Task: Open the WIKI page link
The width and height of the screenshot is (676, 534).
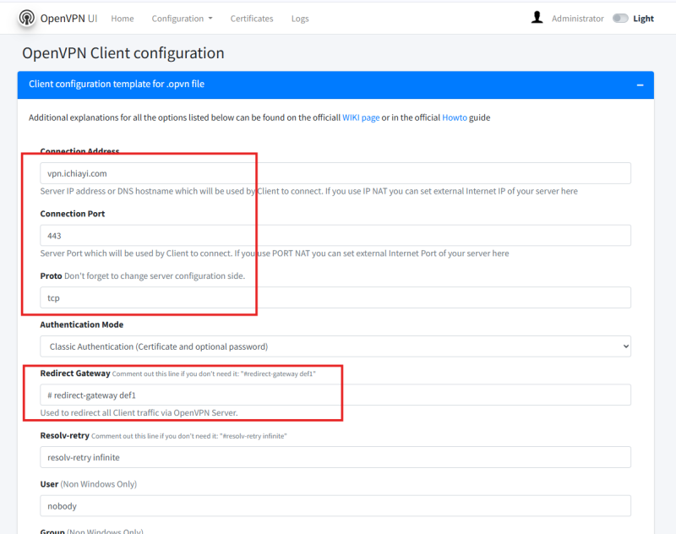Action: 361,117
